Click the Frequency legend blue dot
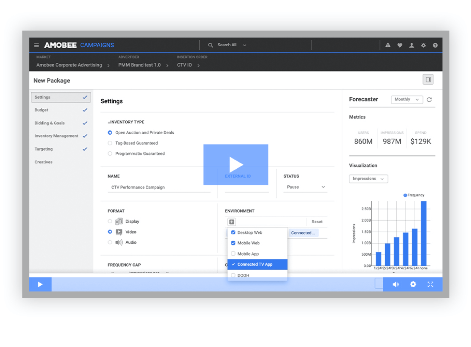 point(405,195)
